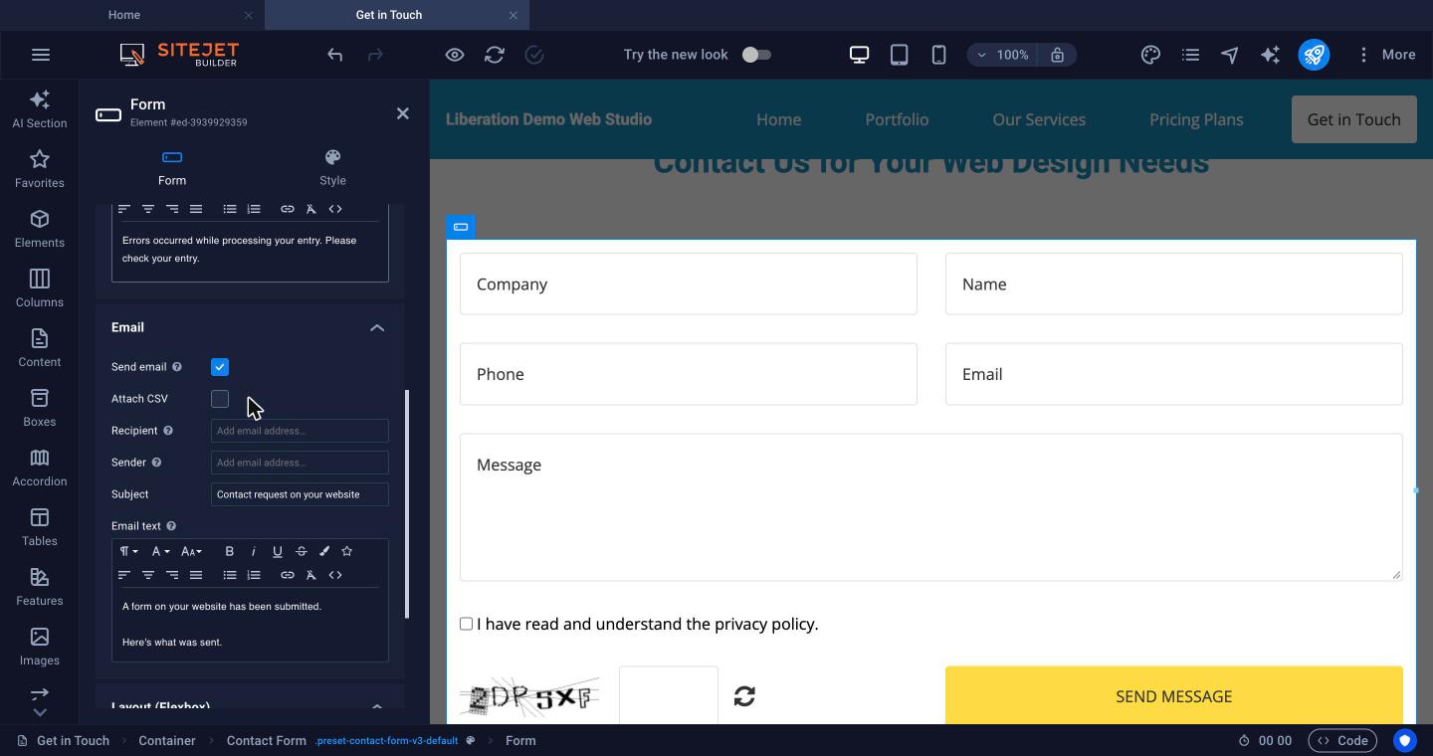Open the Elements sidebar panel

[x=40, y=229]
